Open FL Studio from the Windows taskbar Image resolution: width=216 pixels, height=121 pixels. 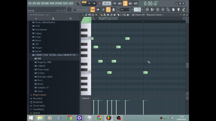(x=109, y=118)
